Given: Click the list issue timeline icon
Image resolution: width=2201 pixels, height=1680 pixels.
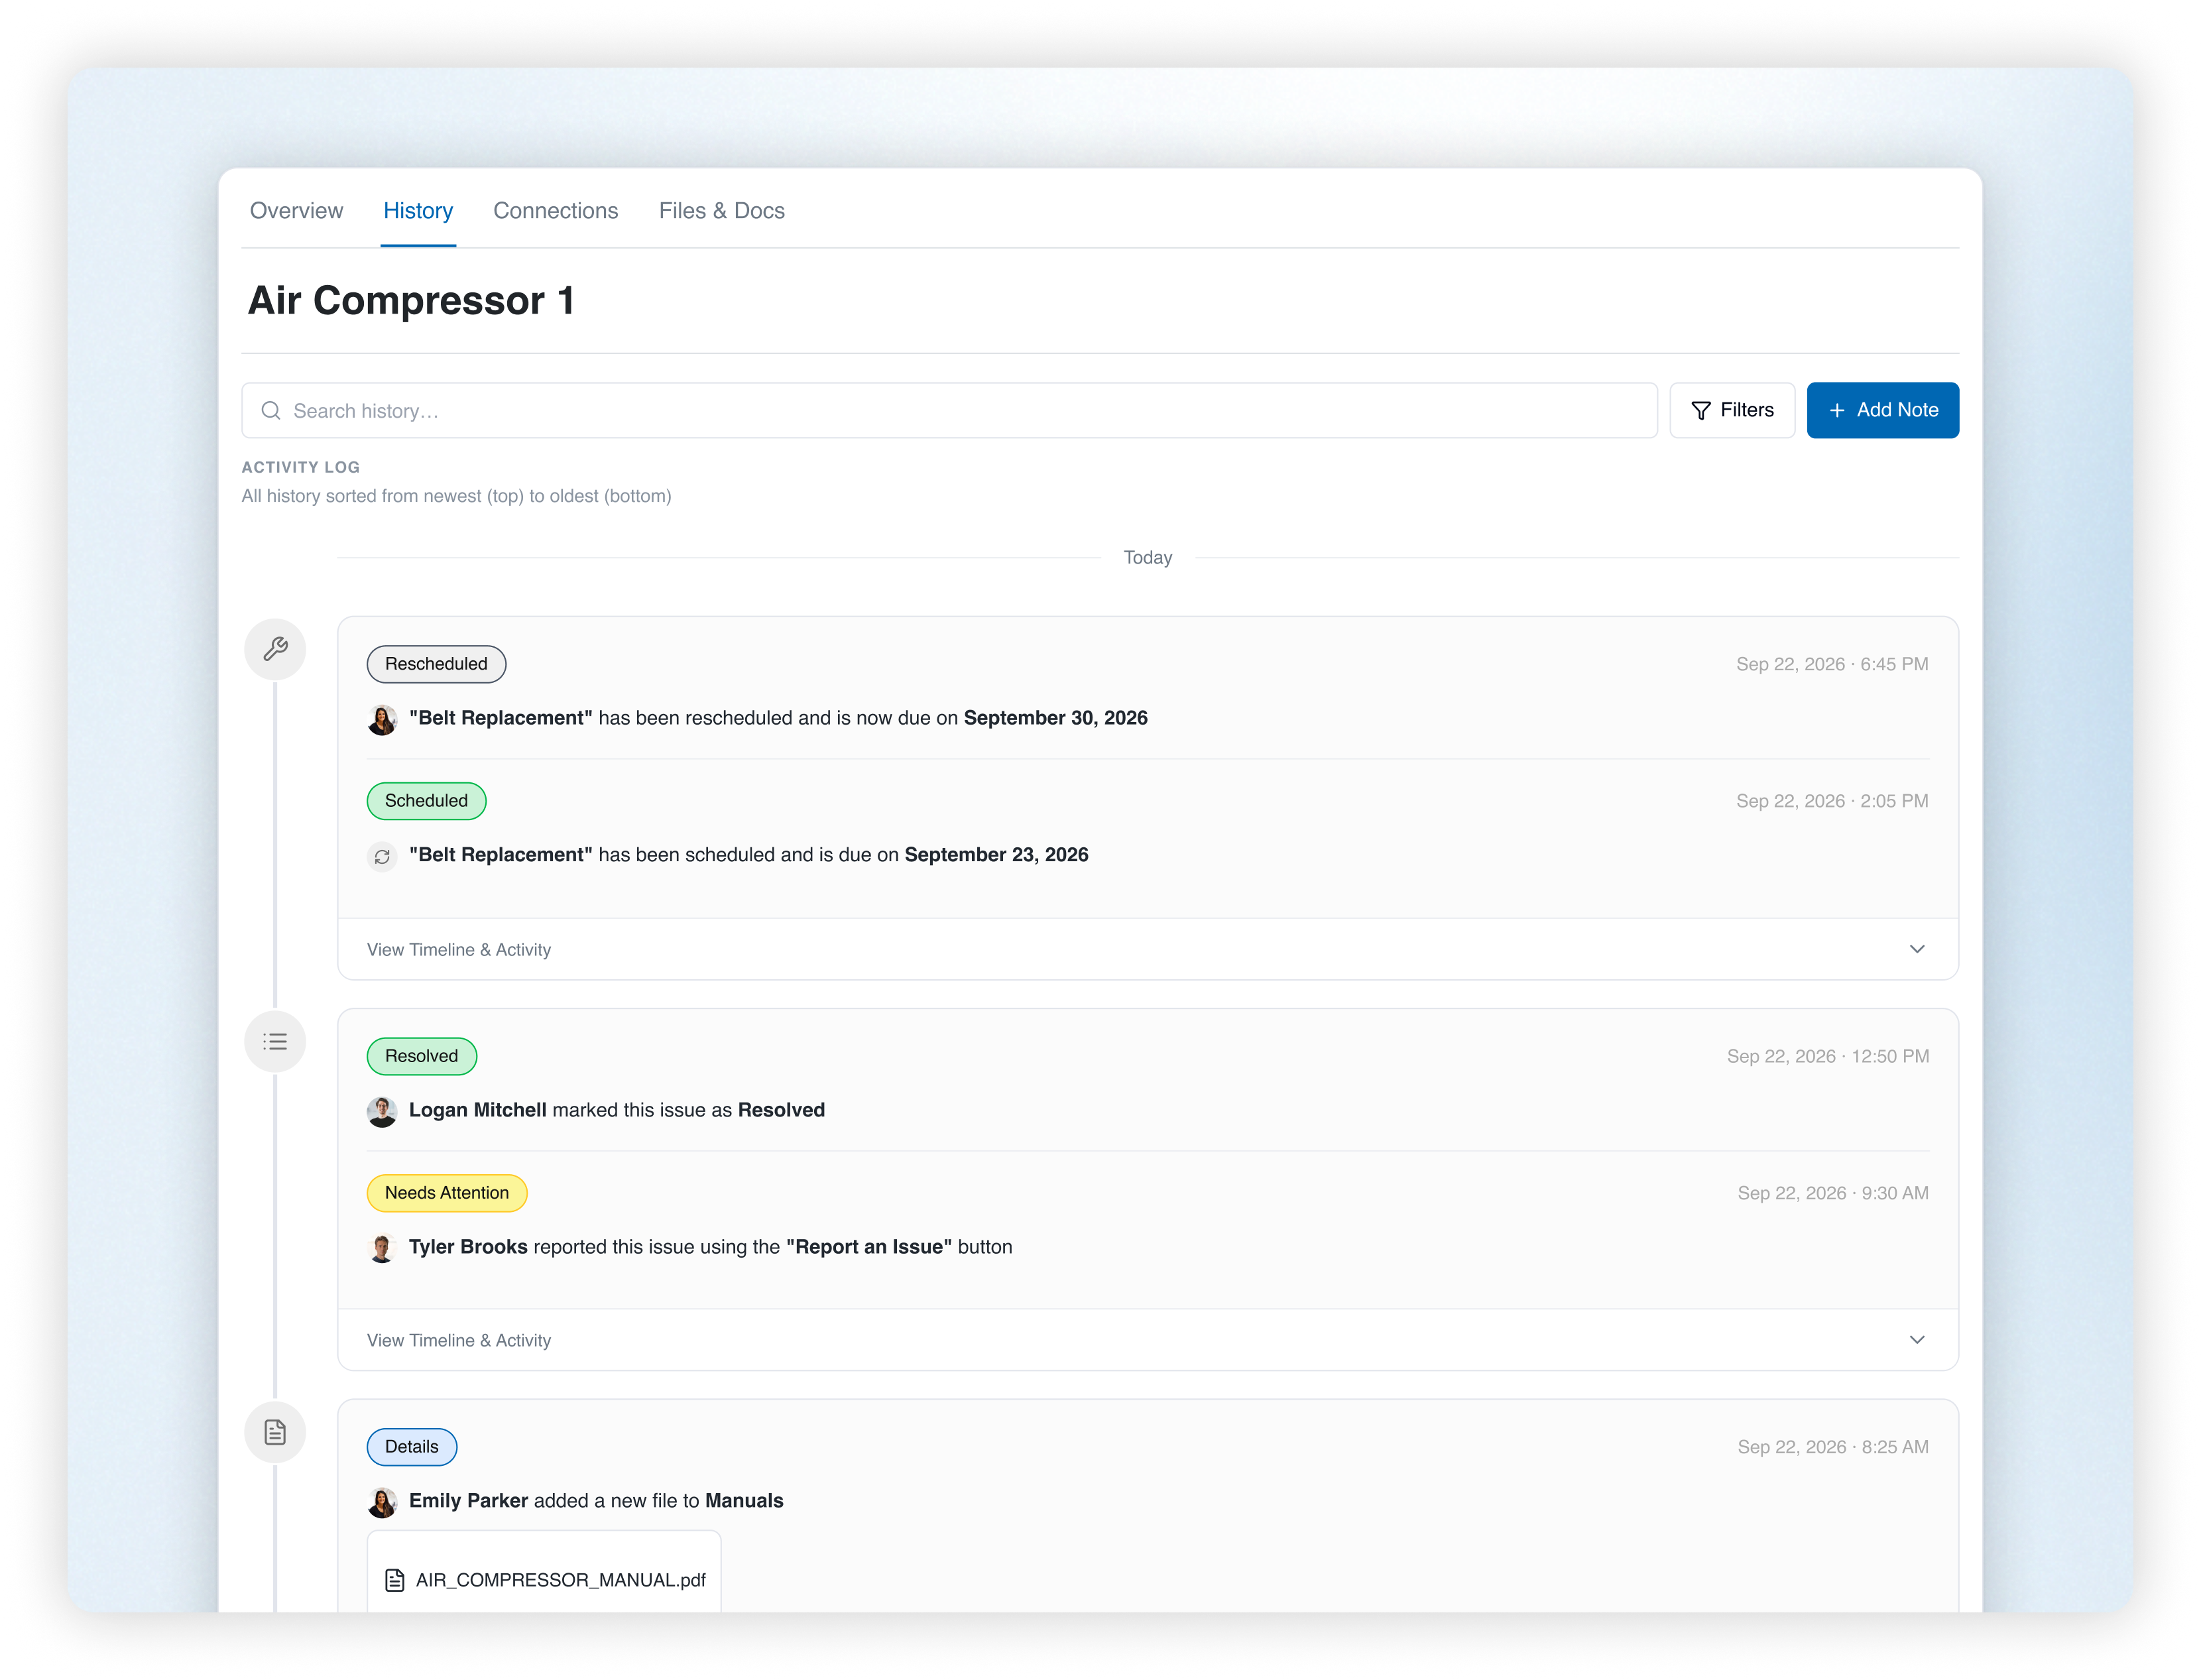Looking at the screenshot, I should click(x=275, y=1042).
